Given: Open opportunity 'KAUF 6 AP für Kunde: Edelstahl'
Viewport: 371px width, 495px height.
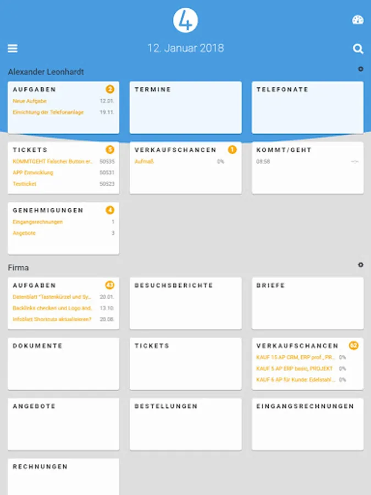Looking at the screenshot, I should pyautogui.click(x=296, y=380).
